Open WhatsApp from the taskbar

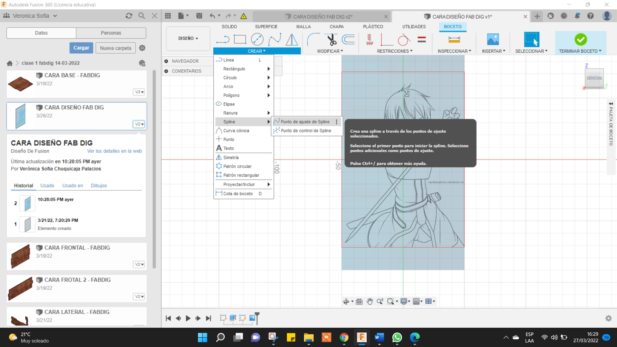pyautogui.click(x=397, y=337)
